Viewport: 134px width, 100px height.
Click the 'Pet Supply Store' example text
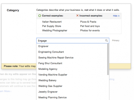click(x=52, y=26)
